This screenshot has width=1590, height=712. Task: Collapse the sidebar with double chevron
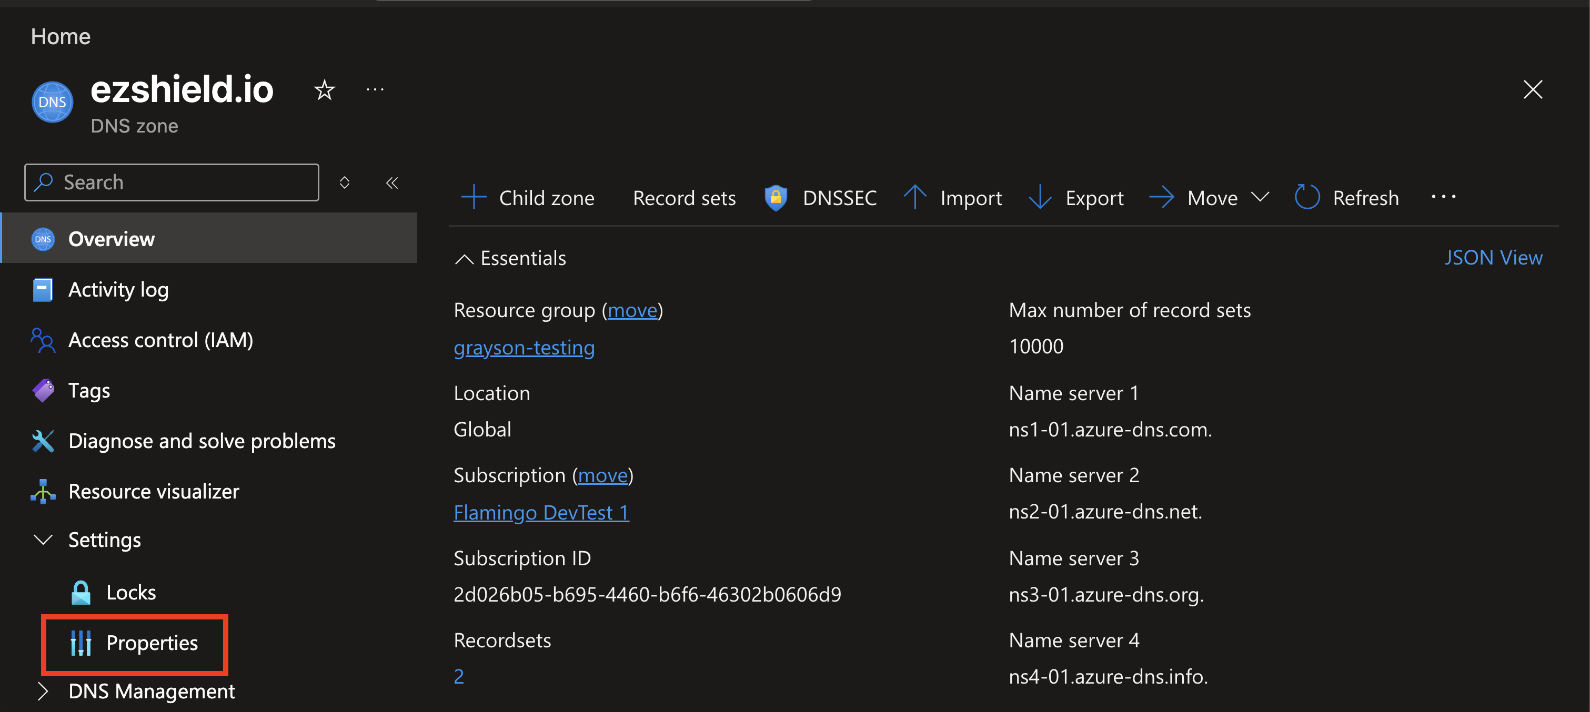point(392,182)
